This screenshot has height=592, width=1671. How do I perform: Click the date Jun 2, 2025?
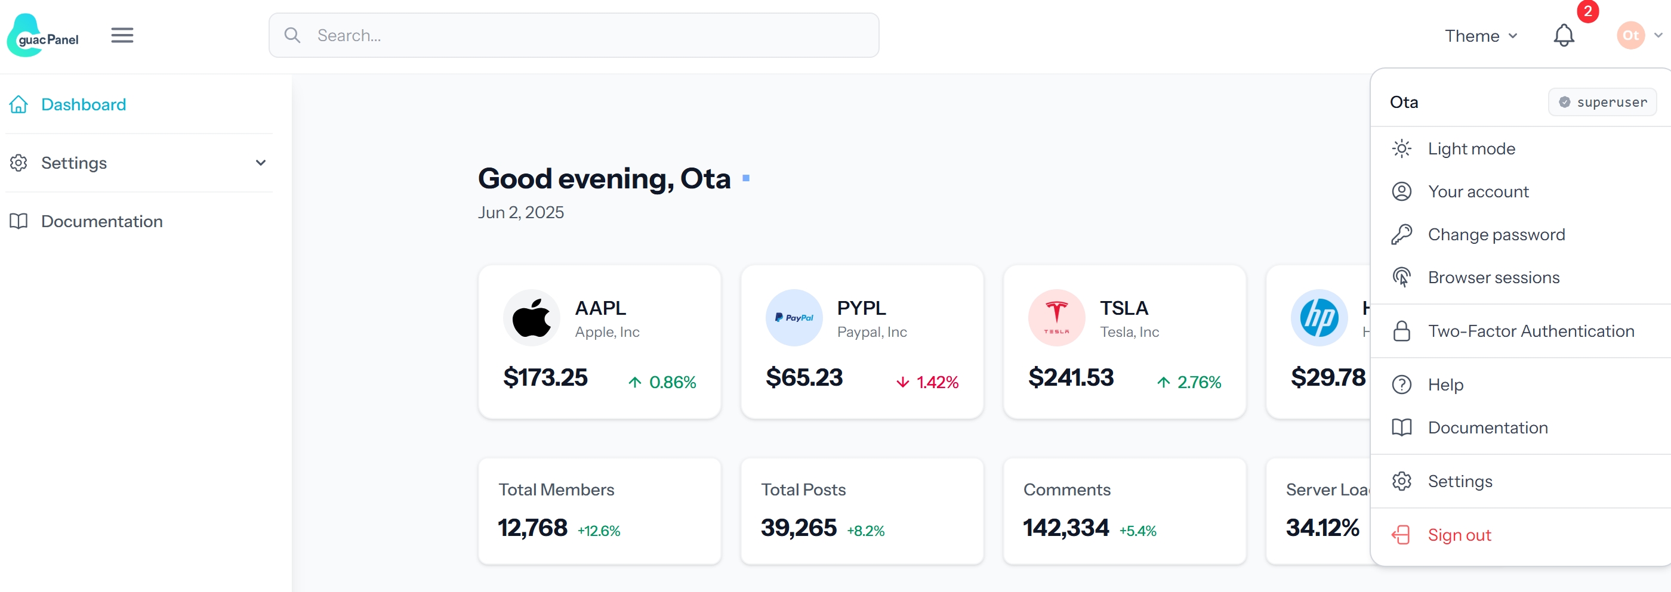pos(521,212)
